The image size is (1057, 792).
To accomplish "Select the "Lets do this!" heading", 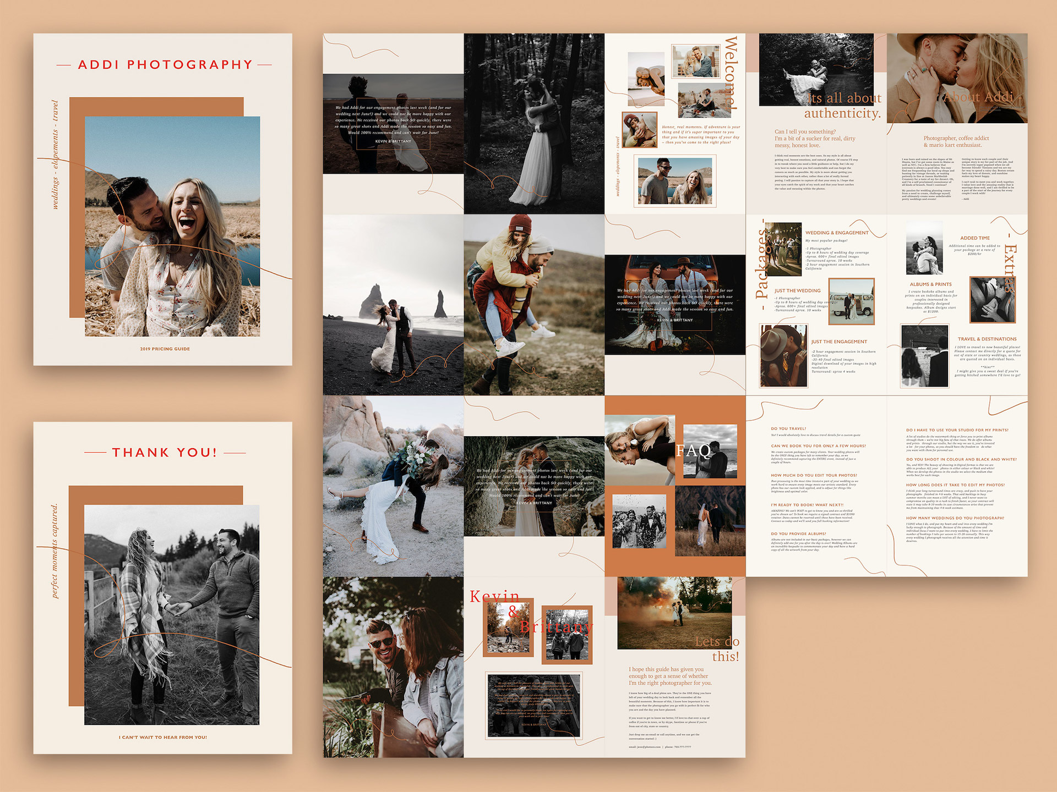I will (718, 649).
